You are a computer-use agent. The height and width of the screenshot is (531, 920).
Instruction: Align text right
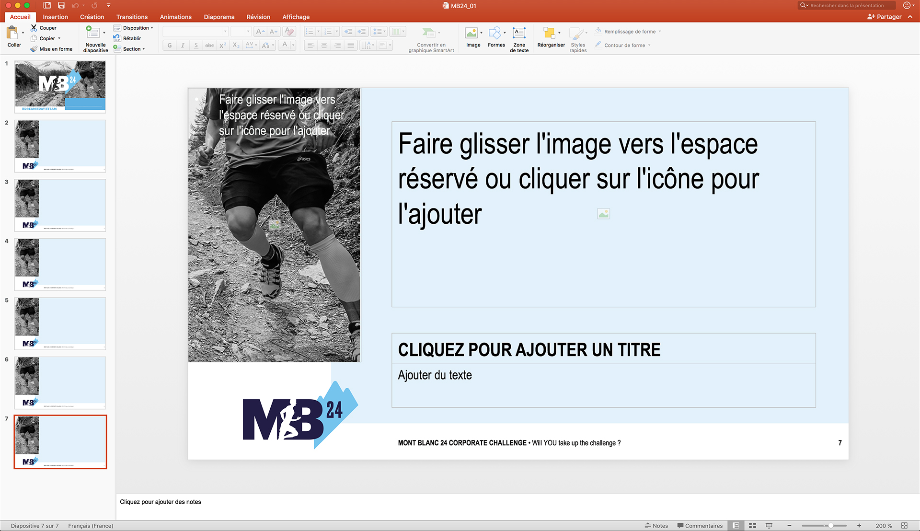click(338, 45)
